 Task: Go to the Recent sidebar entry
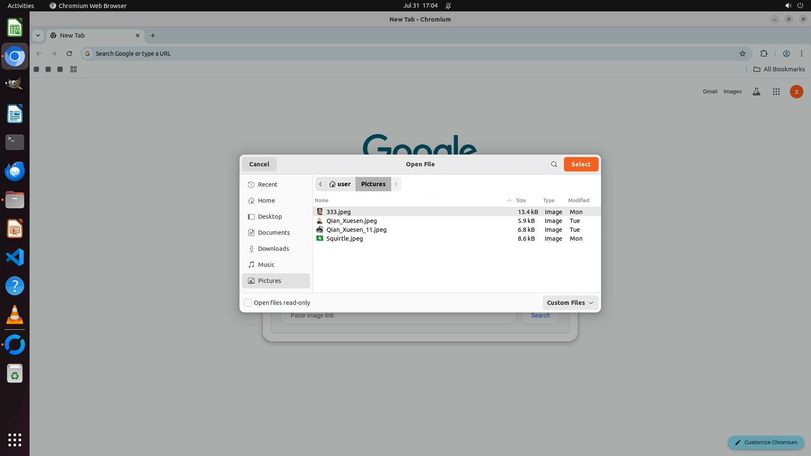pos(267,185)
